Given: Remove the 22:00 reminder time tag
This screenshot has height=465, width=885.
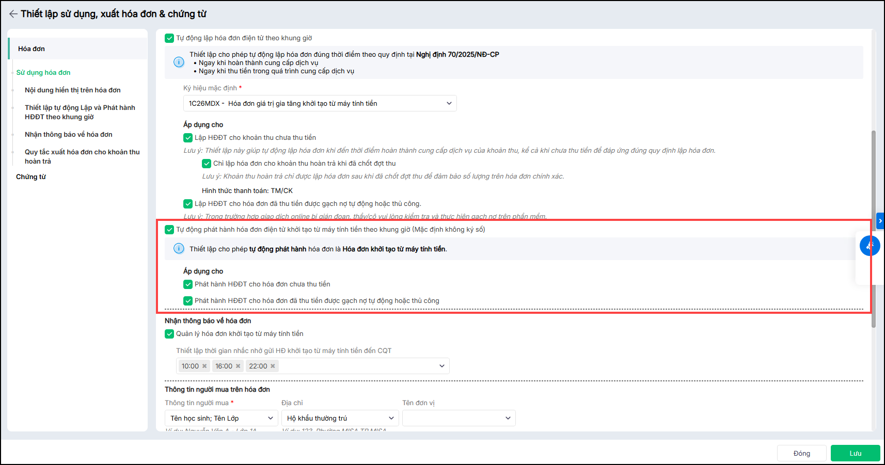Looking at the screenshot, I should click(273, 366).
